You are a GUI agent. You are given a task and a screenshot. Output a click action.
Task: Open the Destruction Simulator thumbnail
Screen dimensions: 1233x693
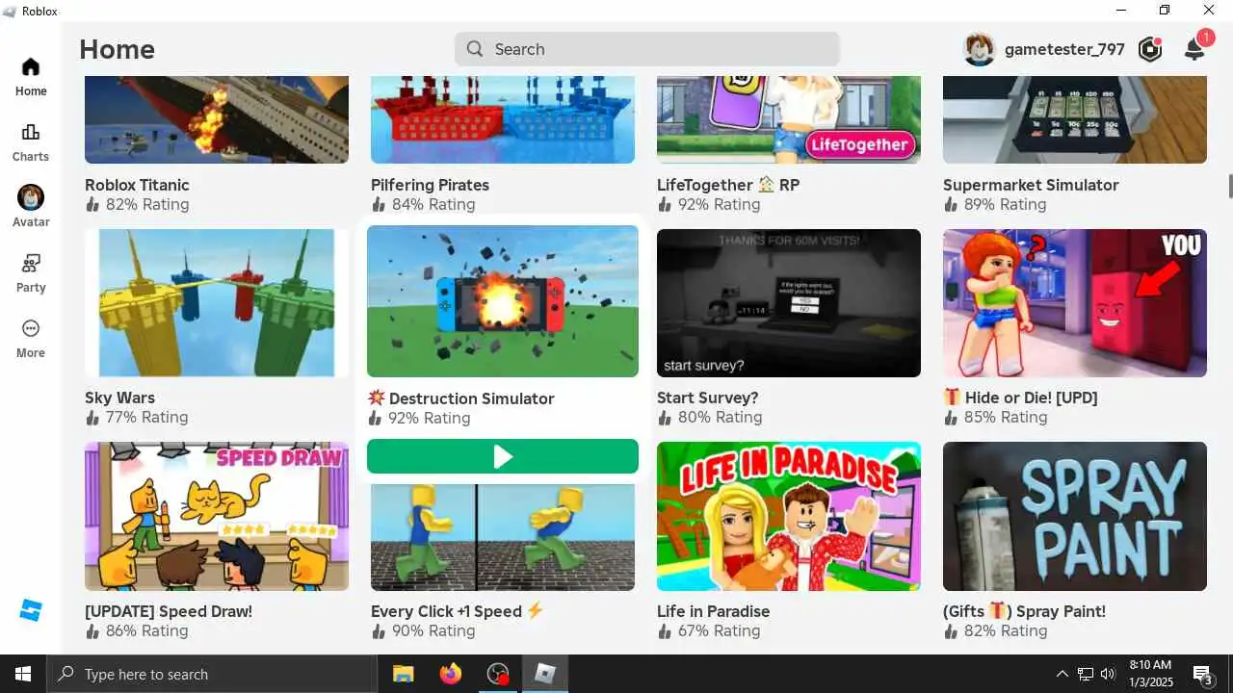tap(503, 301)
